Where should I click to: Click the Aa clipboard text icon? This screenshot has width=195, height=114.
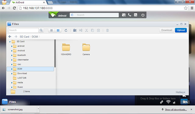(x=136, y=15)
